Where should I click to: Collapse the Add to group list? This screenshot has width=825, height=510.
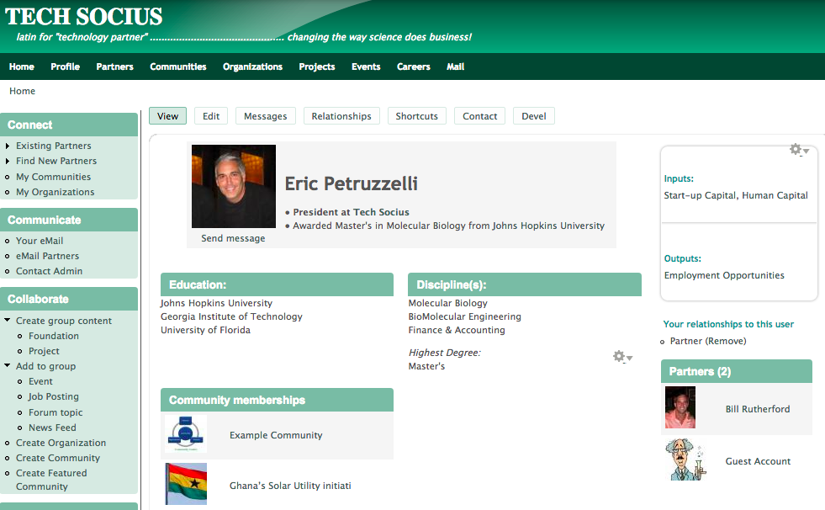(8, 366)
